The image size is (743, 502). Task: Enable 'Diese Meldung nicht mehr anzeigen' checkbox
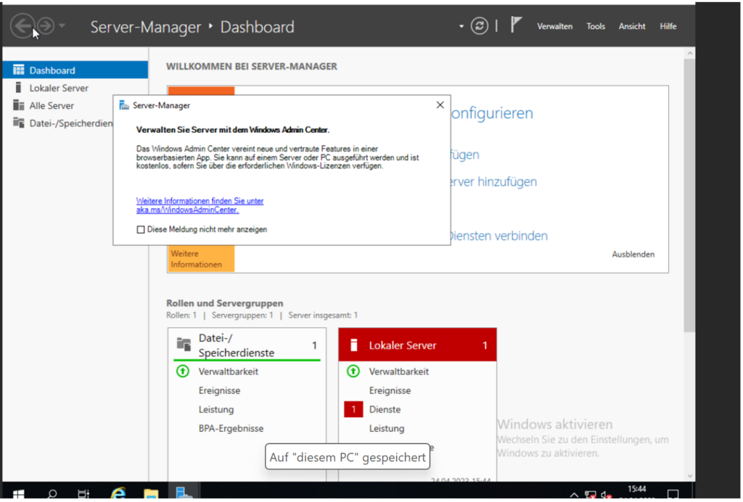141,229
